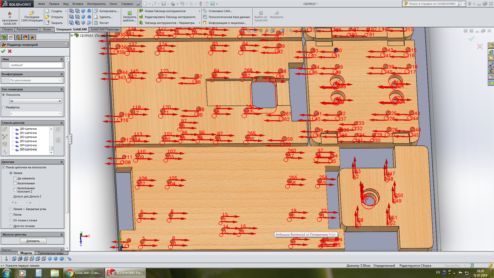Image resolution: width=494 pixels, height=278 pixels.
Task: Cancel geometry editor with red X
Action: pos(10,51)
